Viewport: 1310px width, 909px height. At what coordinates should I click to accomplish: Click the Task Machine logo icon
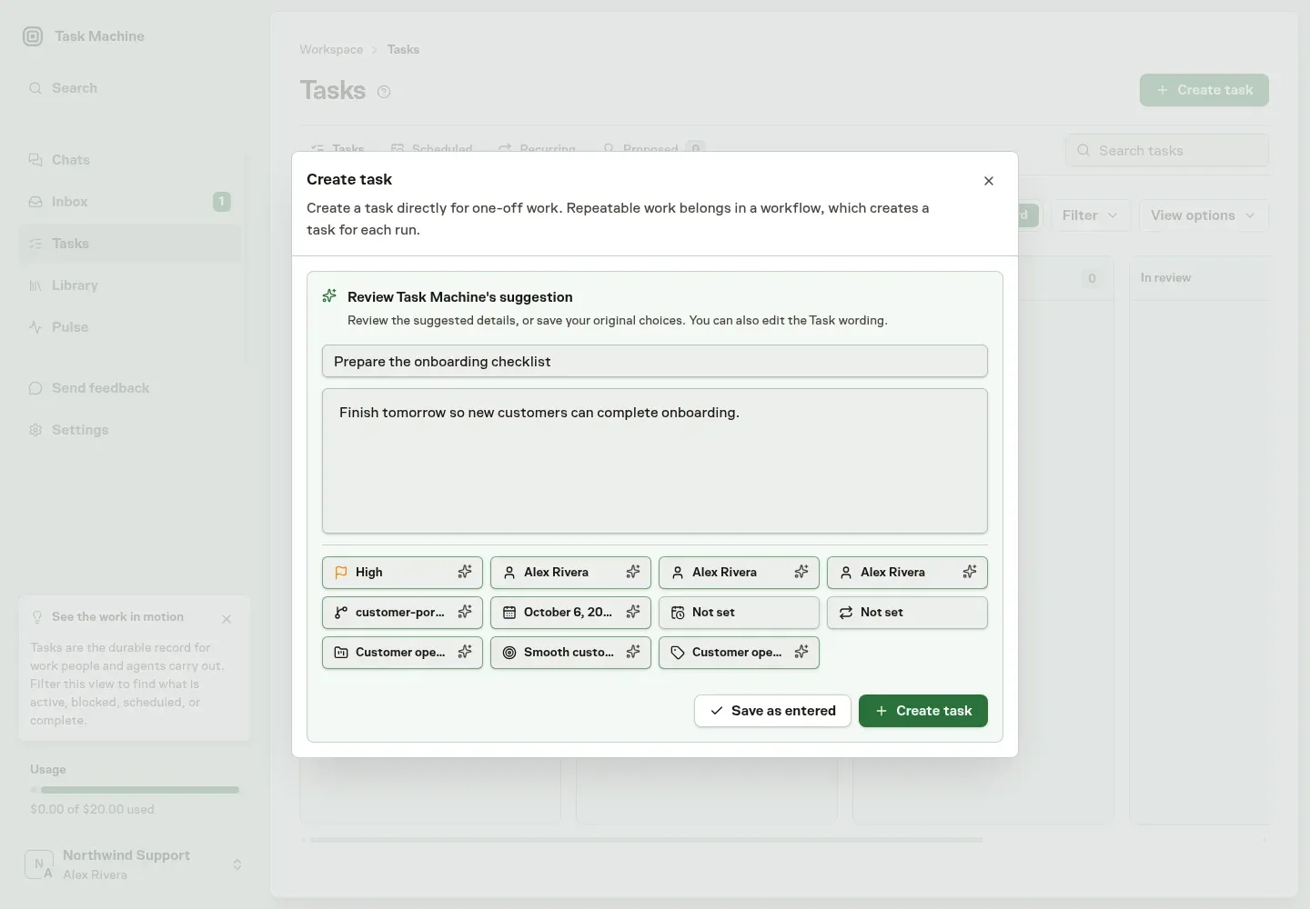point(33,36)
